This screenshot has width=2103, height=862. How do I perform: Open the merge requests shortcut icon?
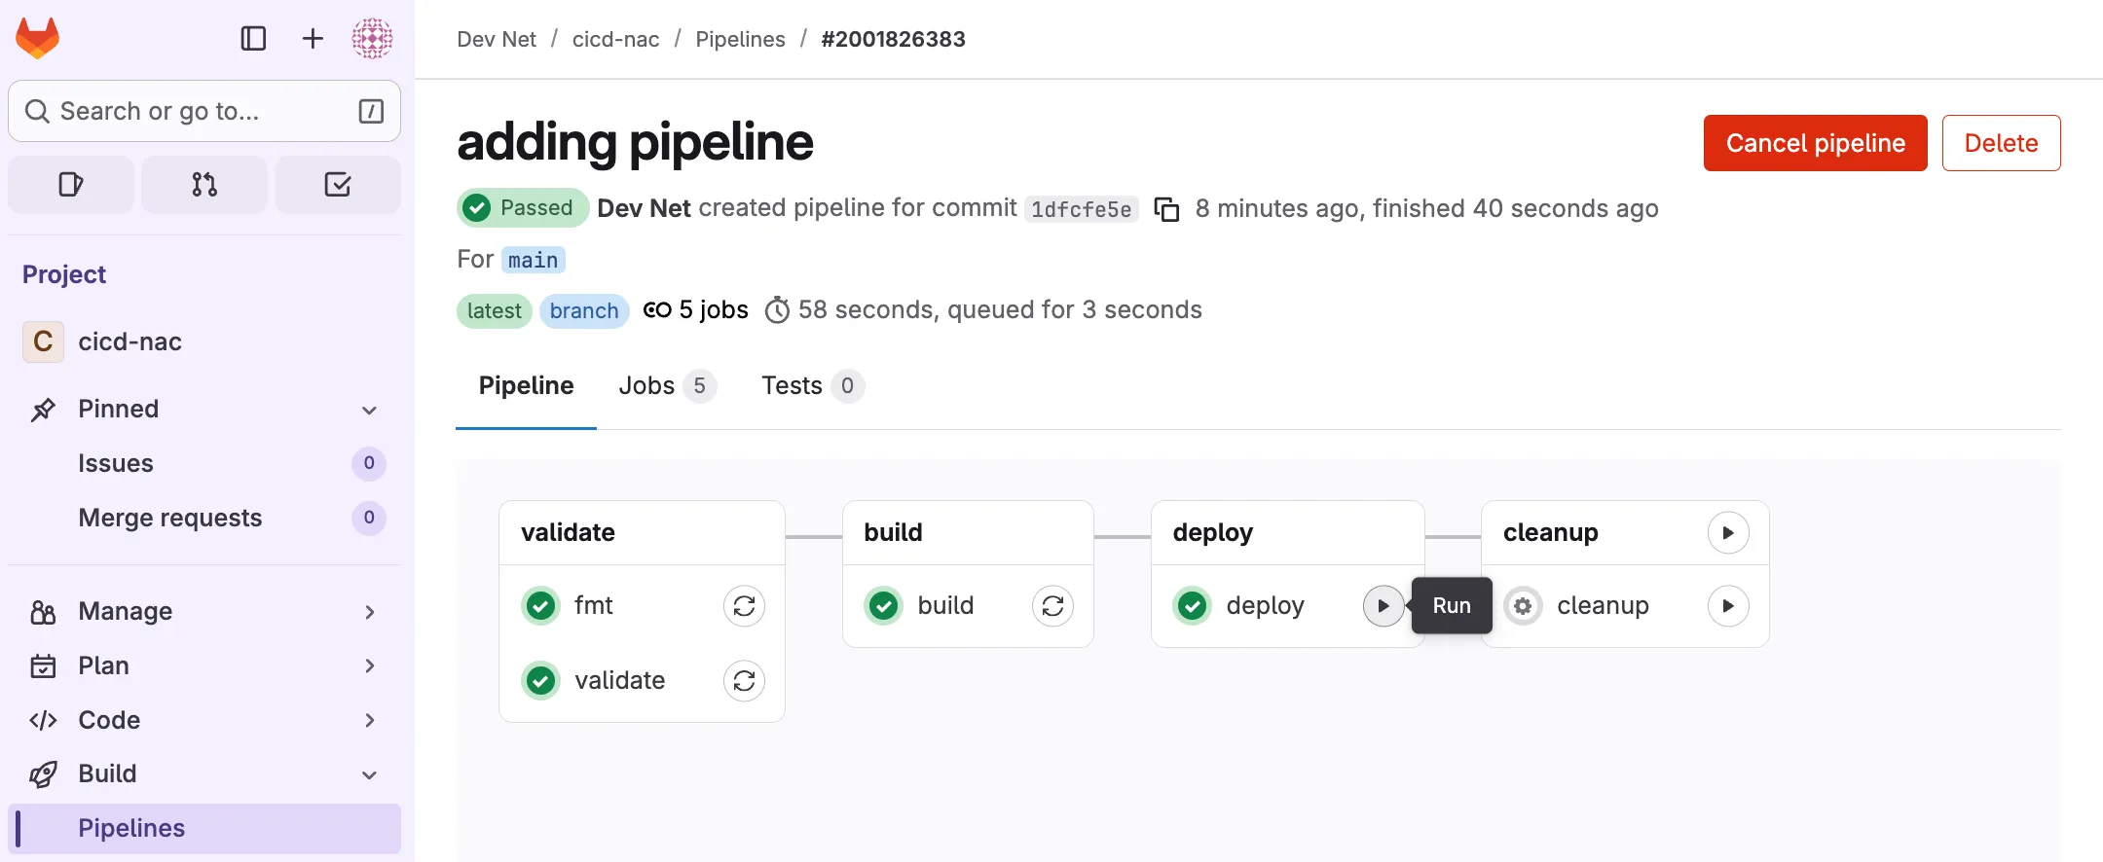click(204, 185)
